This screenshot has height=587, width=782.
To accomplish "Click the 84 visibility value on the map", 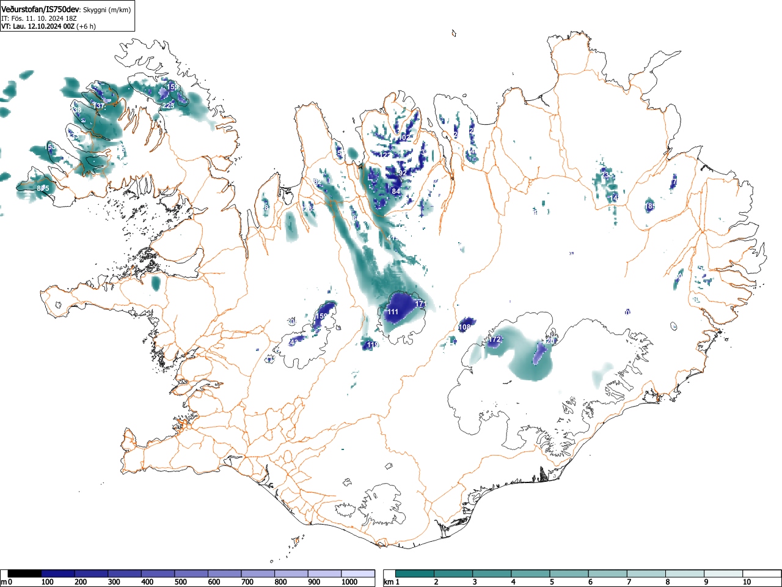I will [396, 191].
